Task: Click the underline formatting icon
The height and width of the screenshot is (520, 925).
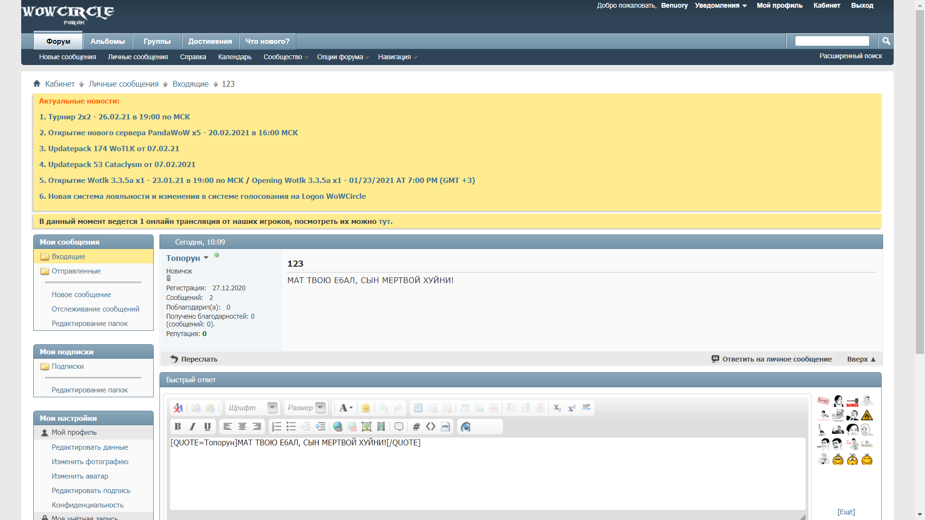Action: point(208,427)
